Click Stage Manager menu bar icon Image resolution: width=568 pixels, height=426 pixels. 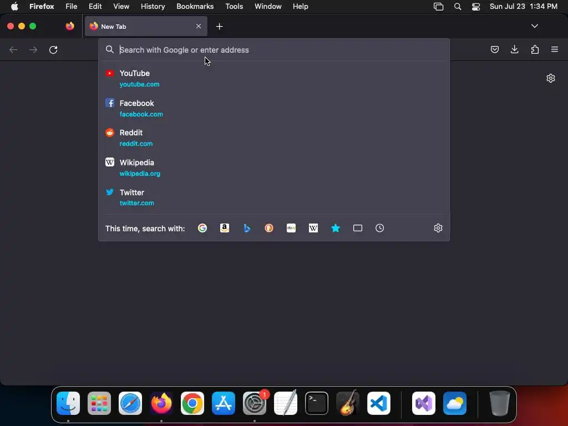pos(438,7)
